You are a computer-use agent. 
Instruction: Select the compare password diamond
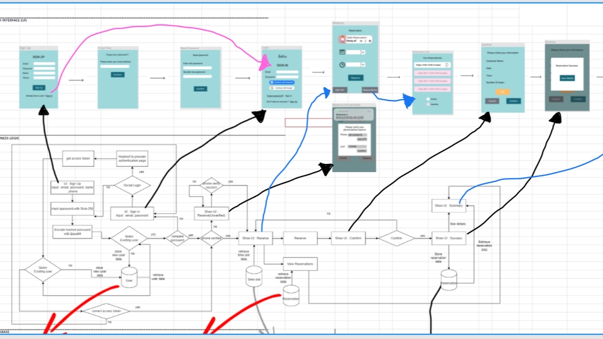(177, 239)
